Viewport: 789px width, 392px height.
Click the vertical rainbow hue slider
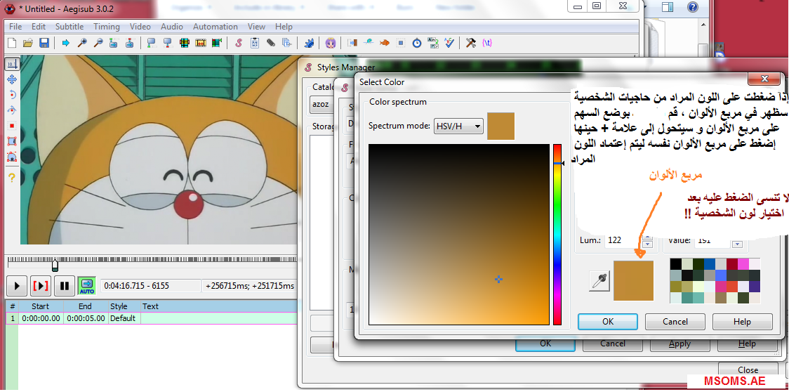[x=557, y=235]
